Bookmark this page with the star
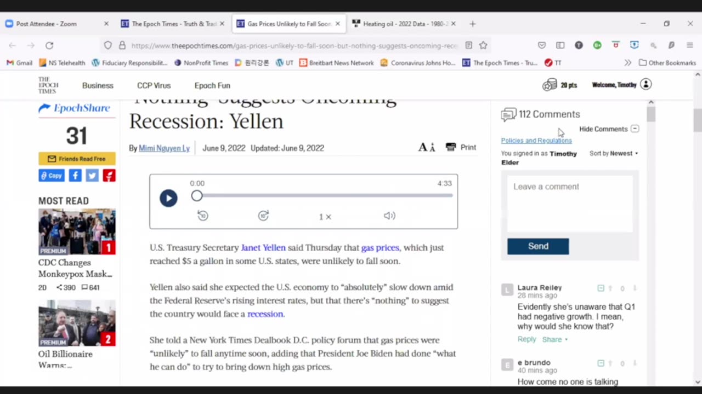The image size is (702, 394). [x=483, y=45]
